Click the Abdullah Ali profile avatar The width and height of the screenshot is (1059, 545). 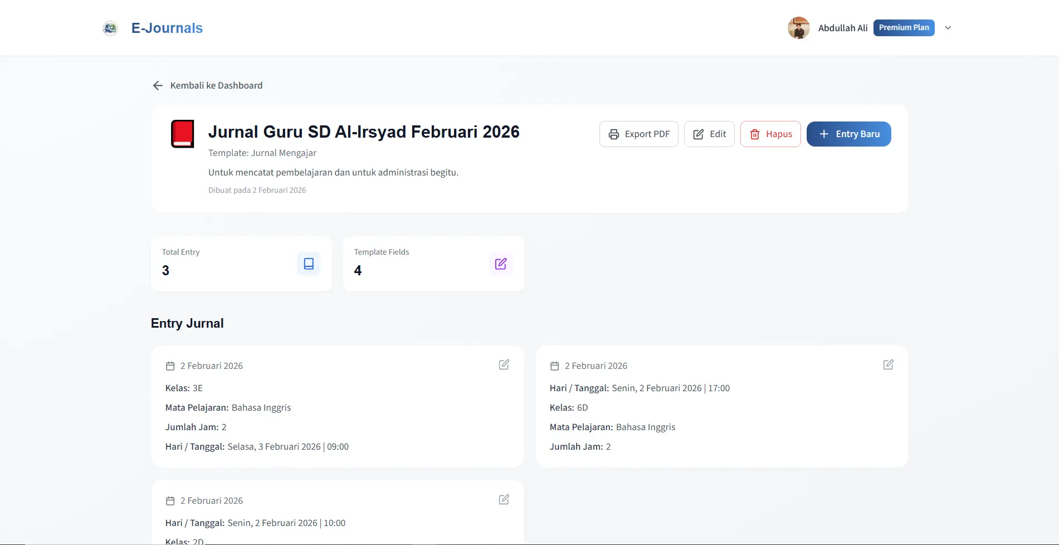tap(798, 28)
